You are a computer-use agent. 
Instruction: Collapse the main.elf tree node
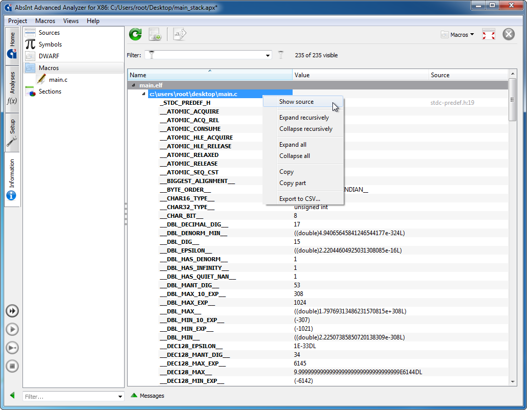click(134, 85)
